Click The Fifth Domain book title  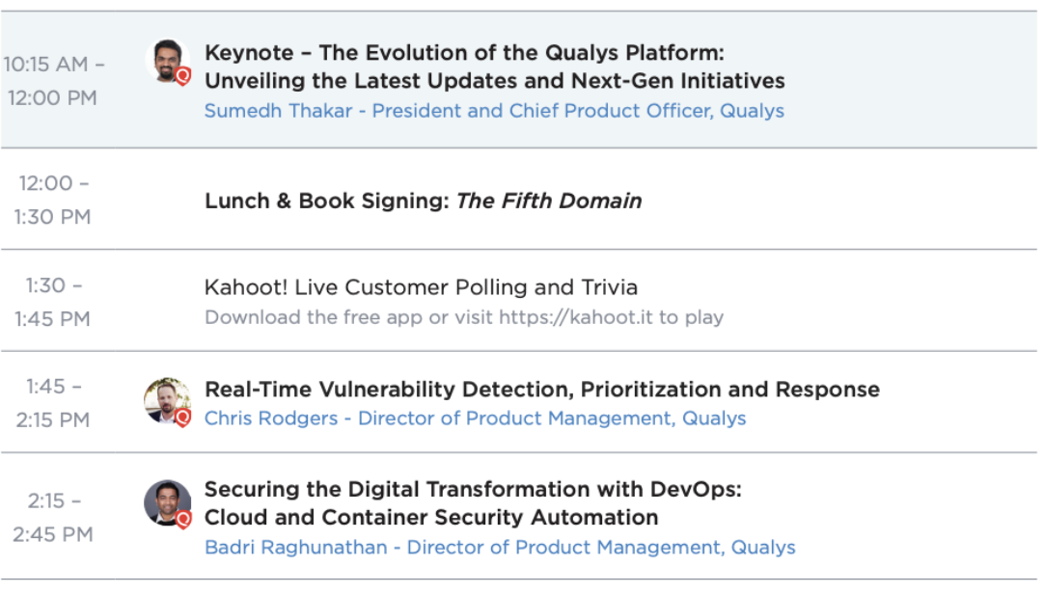click(549, 201)
